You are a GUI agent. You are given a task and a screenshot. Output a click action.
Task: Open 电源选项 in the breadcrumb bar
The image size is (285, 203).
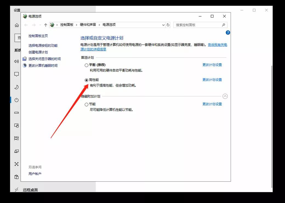[x=109, y=25]
